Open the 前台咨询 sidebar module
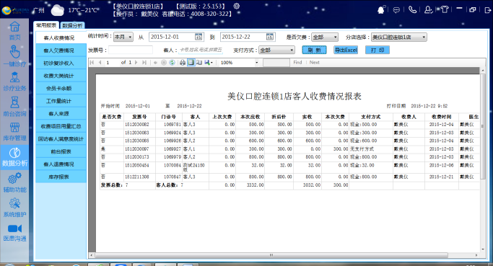Image resolution: width=493 pixels, height=266 pixels. tap(14, 107)
